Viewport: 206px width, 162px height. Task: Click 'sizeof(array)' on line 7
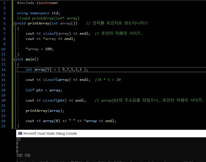tap(57, 33)
